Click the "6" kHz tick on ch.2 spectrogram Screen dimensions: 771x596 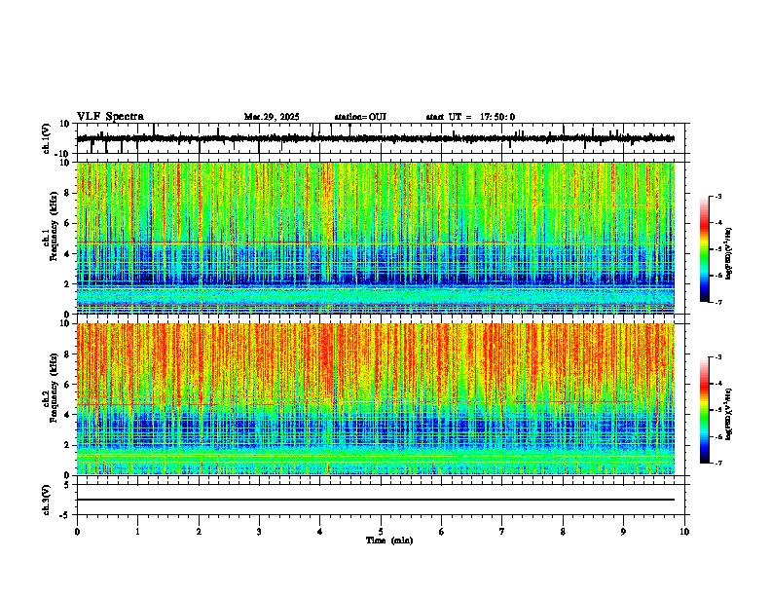click(x=67, y=384)
